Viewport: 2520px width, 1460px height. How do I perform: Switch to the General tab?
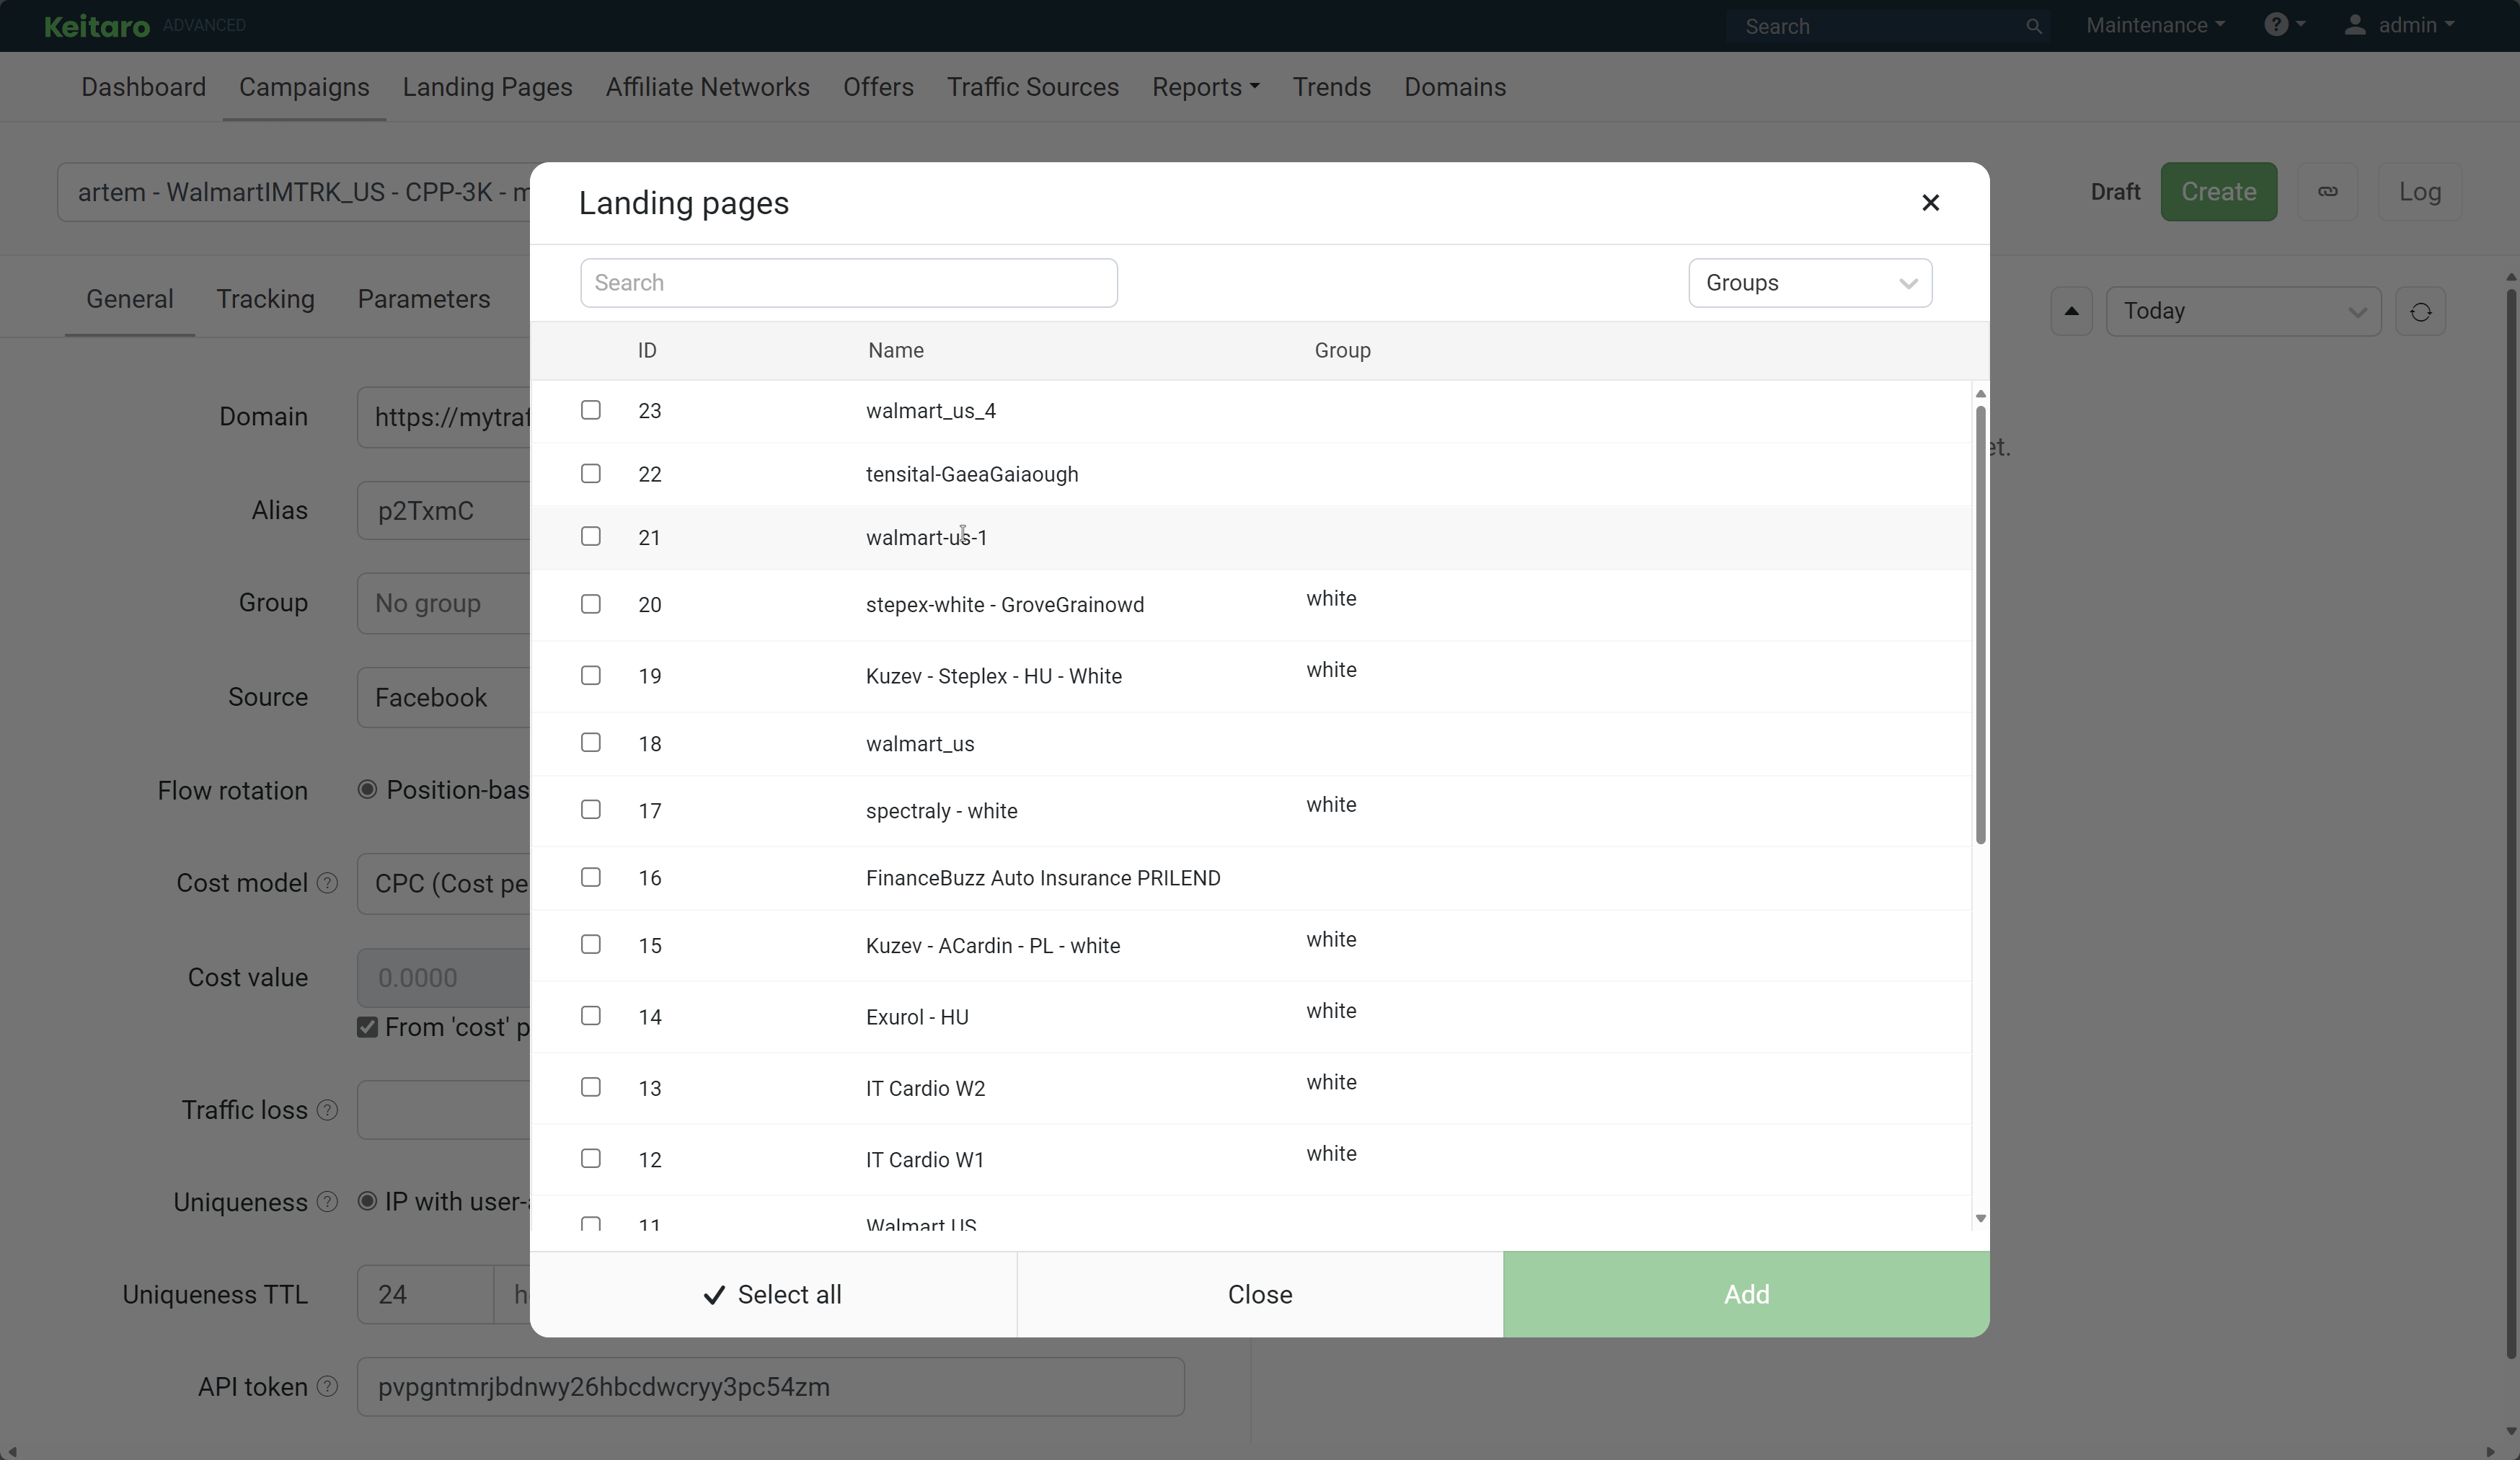click(130, 299)
